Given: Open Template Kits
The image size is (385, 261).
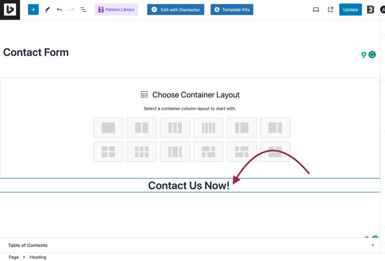Looking at the screenshot, I should (232, 9).
